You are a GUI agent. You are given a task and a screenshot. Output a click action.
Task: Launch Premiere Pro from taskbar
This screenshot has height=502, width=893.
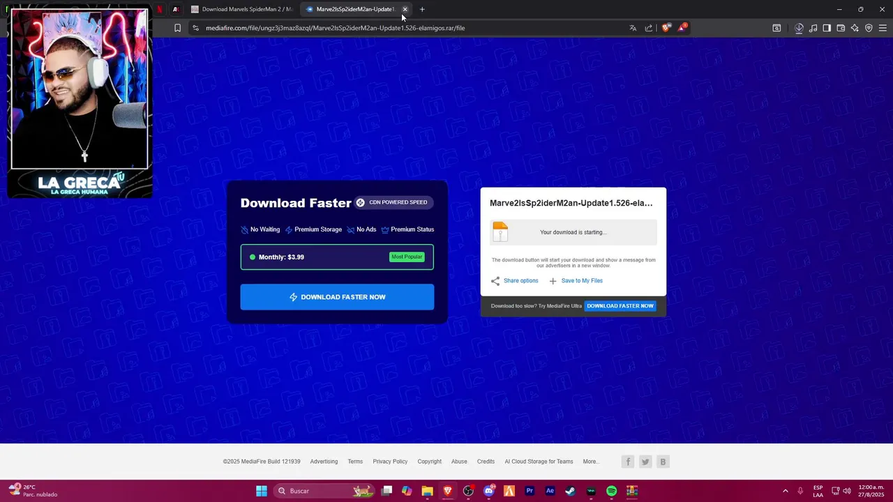[x=530, y=491]
